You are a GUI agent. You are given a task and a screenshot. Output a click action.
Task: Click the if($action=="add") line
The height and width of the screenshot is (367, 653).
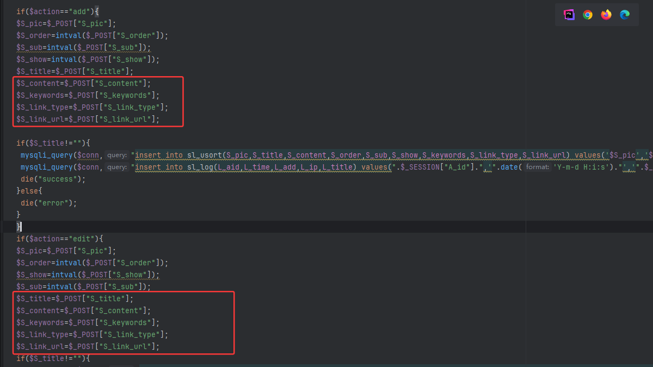pos(53,11)
